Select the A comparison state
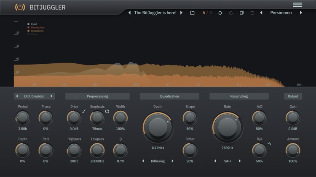Image resolution: width=316 pixels, height=177 pixels. [204, 13]
